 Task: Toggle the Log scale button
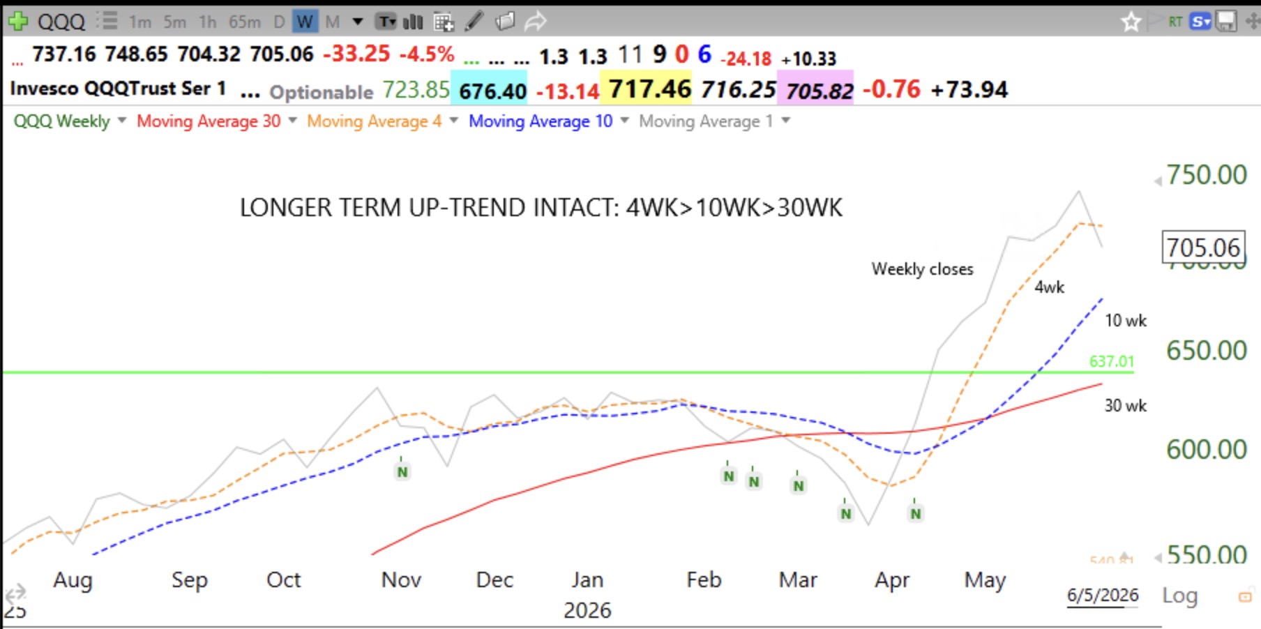[1179, 596]
